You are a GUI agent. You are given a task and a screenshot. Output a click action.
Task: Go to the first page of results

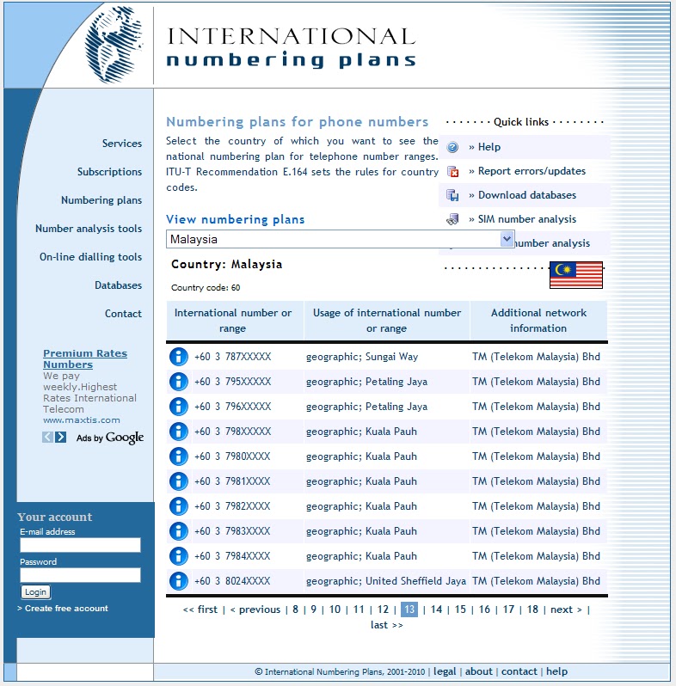click(200, 609)
